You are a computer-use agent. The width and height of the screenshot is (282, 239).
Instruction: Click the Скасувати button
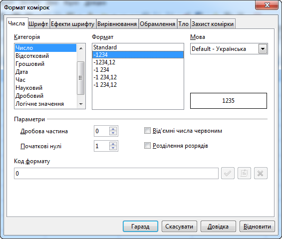click(179, 227)
